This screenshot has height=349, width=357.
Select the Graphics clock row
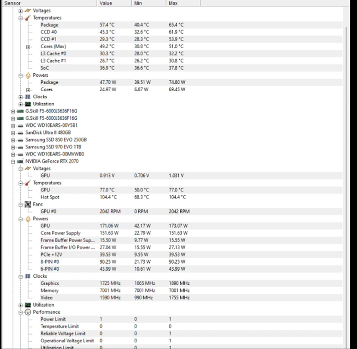[191, 283]
